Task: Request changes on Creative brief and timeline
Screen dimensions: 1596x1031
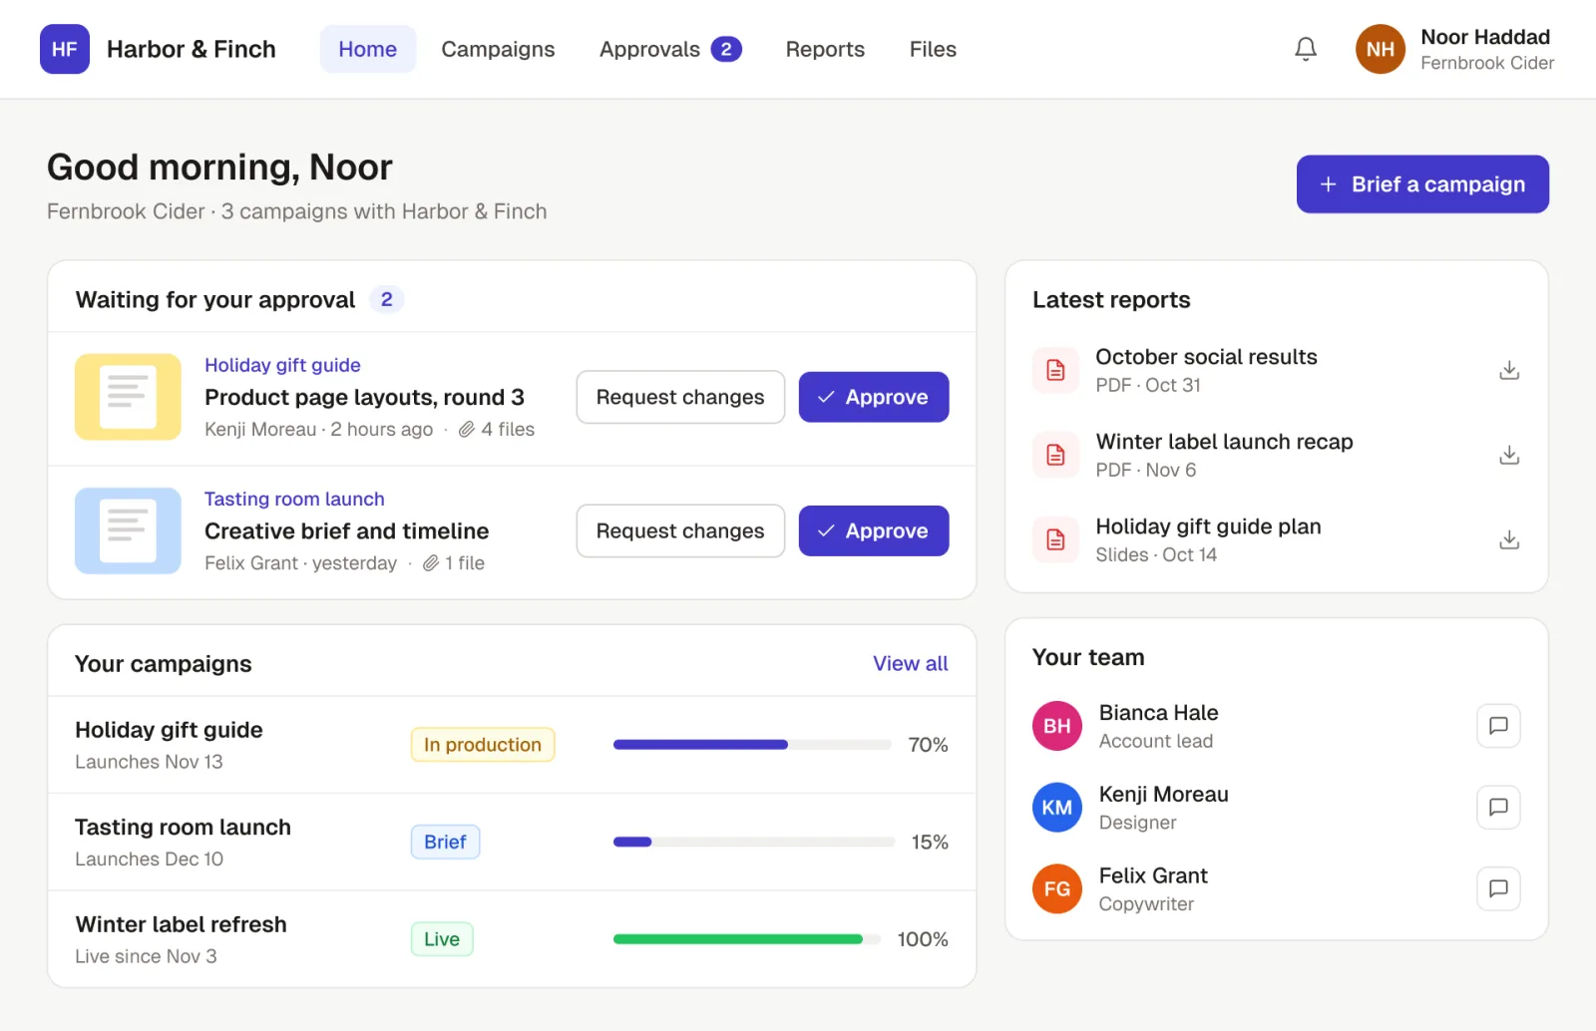Action: 680,530
